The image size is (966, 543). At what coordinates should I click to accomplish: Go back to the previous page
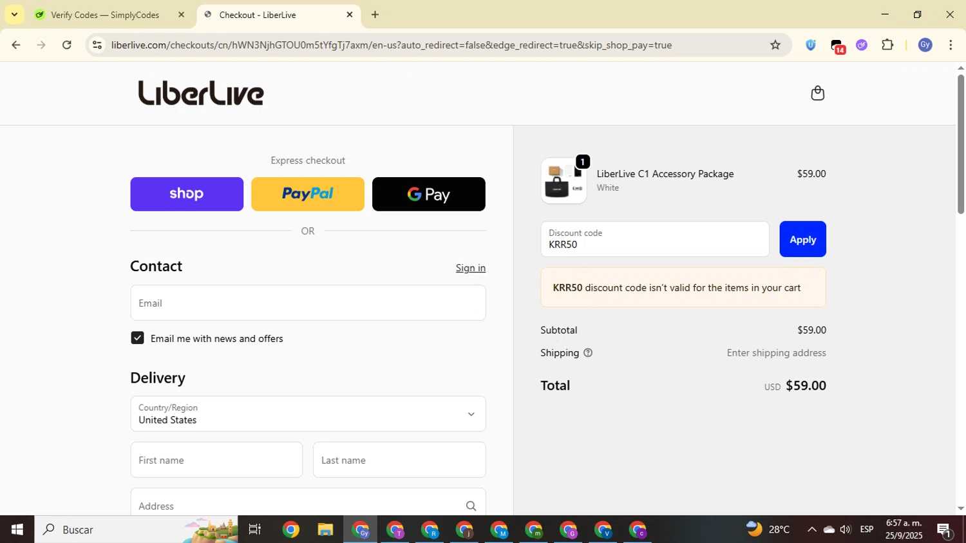pos(16,45)
